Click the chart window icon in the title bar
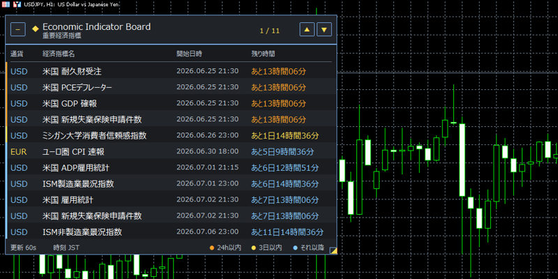 tap(17, 4)
